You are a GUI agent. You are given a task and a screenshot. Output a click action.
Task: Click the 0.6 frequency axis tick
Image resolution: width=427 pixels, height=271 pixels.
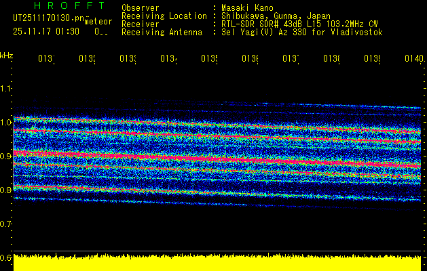coord(6,257)
